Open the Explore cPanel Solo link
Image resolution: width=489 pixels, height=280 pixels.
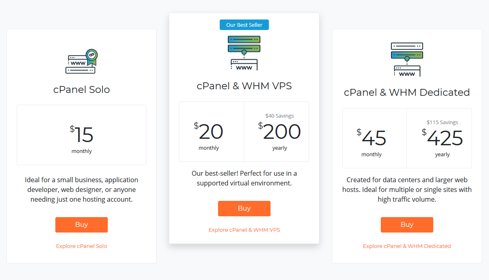[x=81, y=246]
